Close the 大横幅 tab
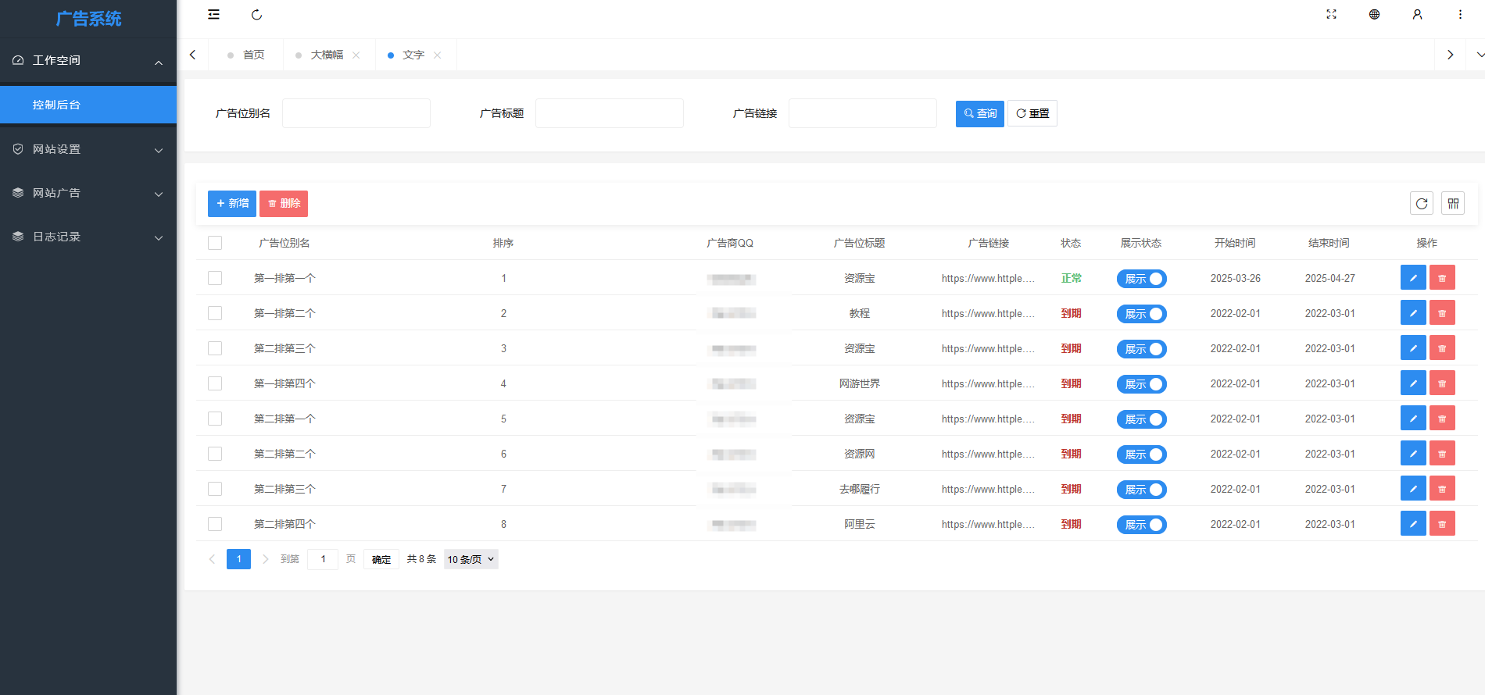Screen dimensions: 1485x695 [356, 55]
